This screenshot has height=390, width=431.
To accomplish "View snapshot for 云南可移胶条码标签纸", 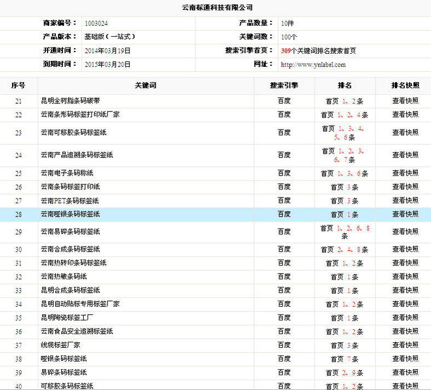I will pyautogui.click(x=405, y=133).
